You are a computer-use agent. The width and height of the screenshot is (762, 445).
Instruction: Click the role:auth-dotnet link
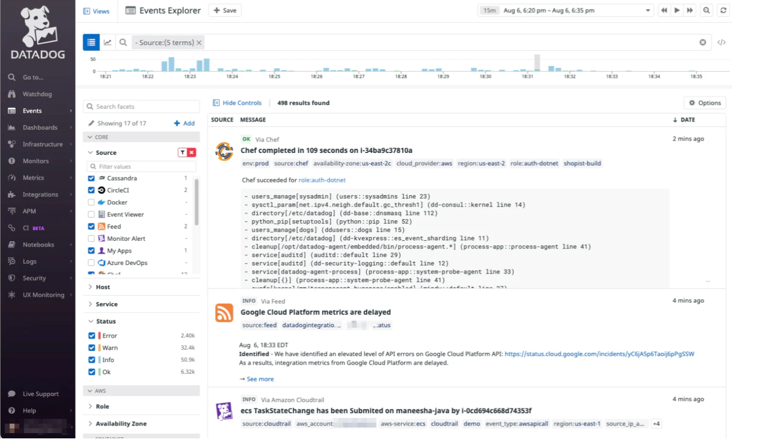[x=322, y=180]
